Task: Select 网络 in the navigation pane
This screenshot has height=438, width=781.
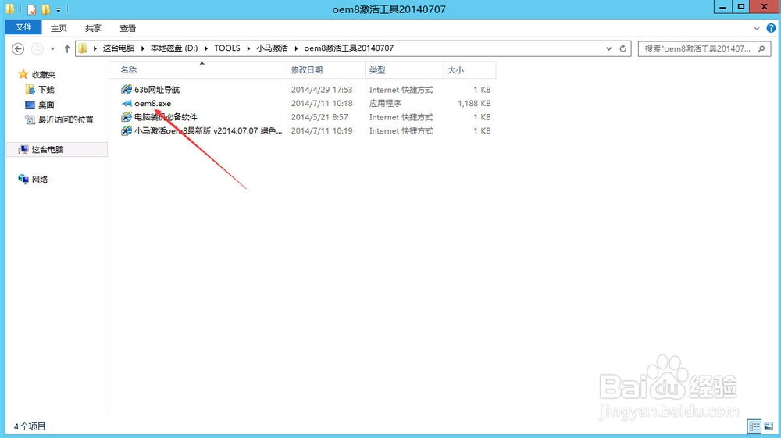Action: [x=40, y=180]
